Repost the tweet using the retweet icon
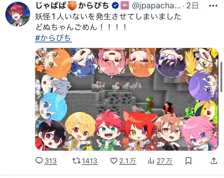Image resolution: width=224 pixels, height=178 pixels. coord(76,161)
